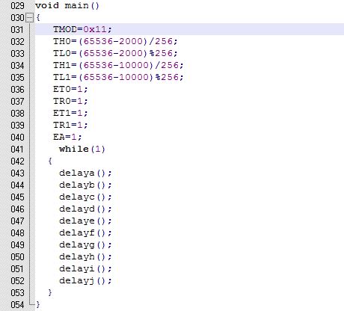The image size is (344, 311).
Task: Click the delayj() call
Action: coord(85,280)
